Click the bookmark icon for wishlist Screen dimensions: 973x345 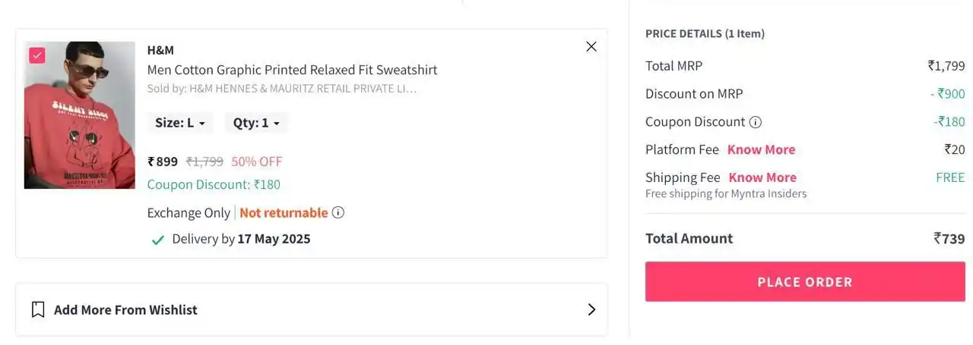(38, 309)
